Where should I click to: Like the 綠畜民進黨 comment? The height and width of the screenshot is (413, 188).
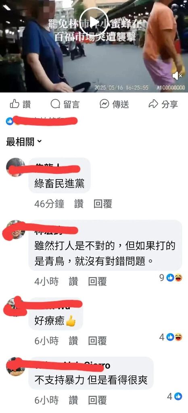tap(79, 204)
